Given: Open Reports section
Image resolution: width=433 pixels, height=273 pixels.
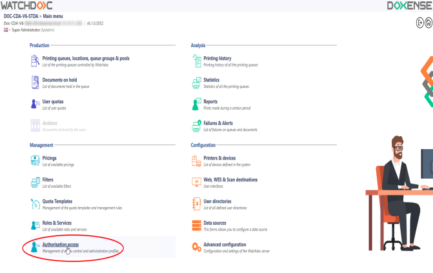Looking at the screenshot, I should coord(210,101).
